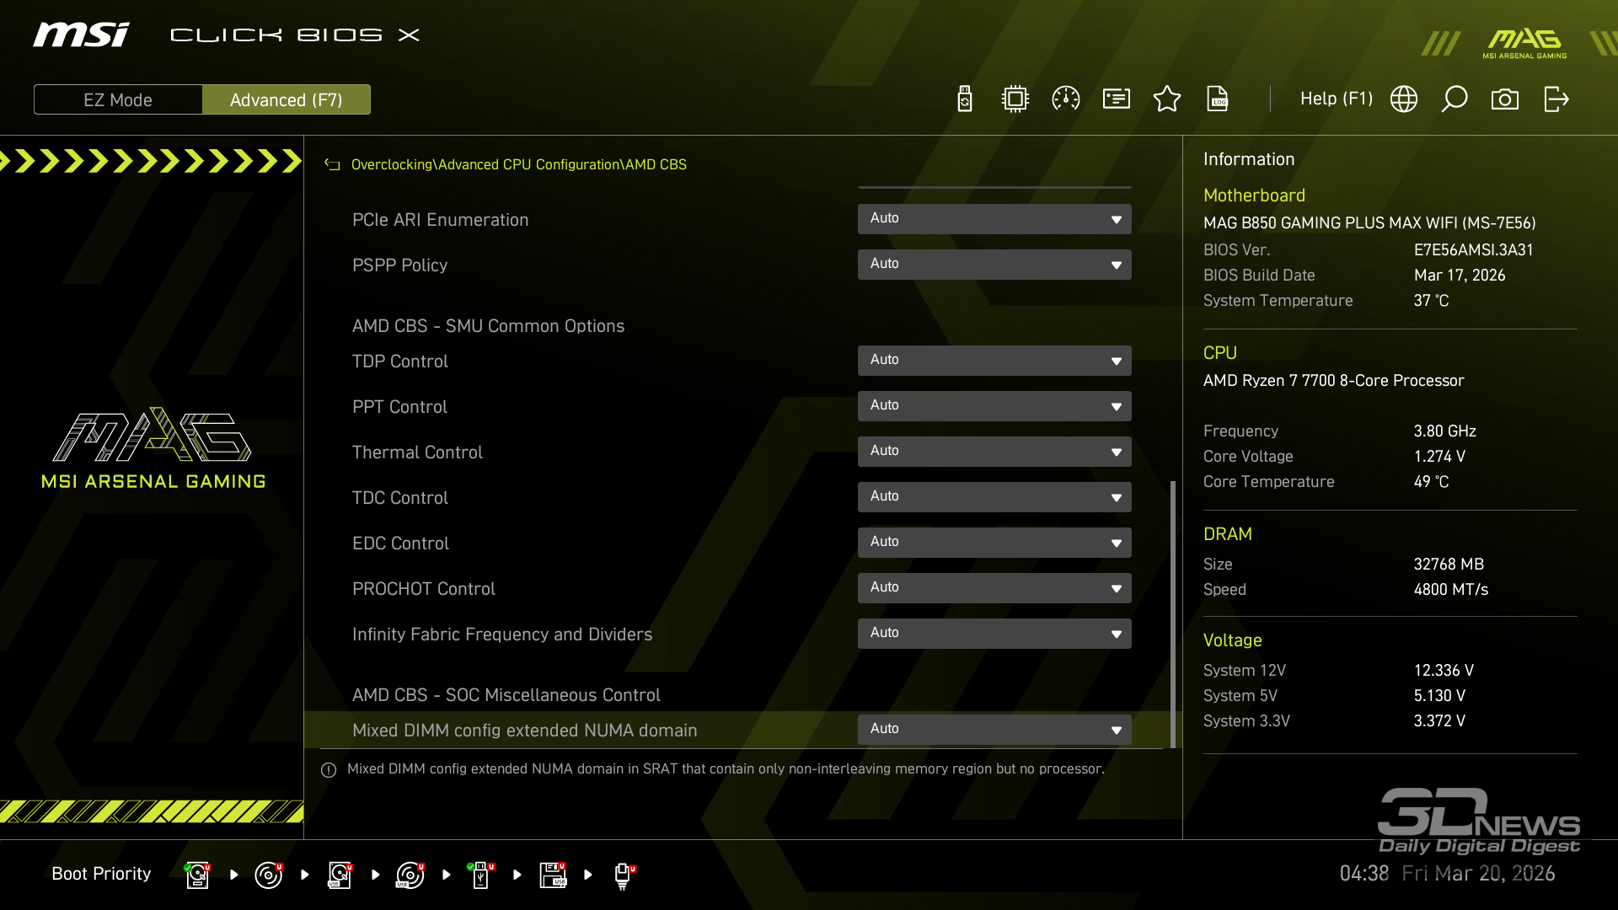Image resolution: width=1618 pixels, height=910 pixels.
Task: Open the search magnifier icon
Action: [x=1455, y=99]
